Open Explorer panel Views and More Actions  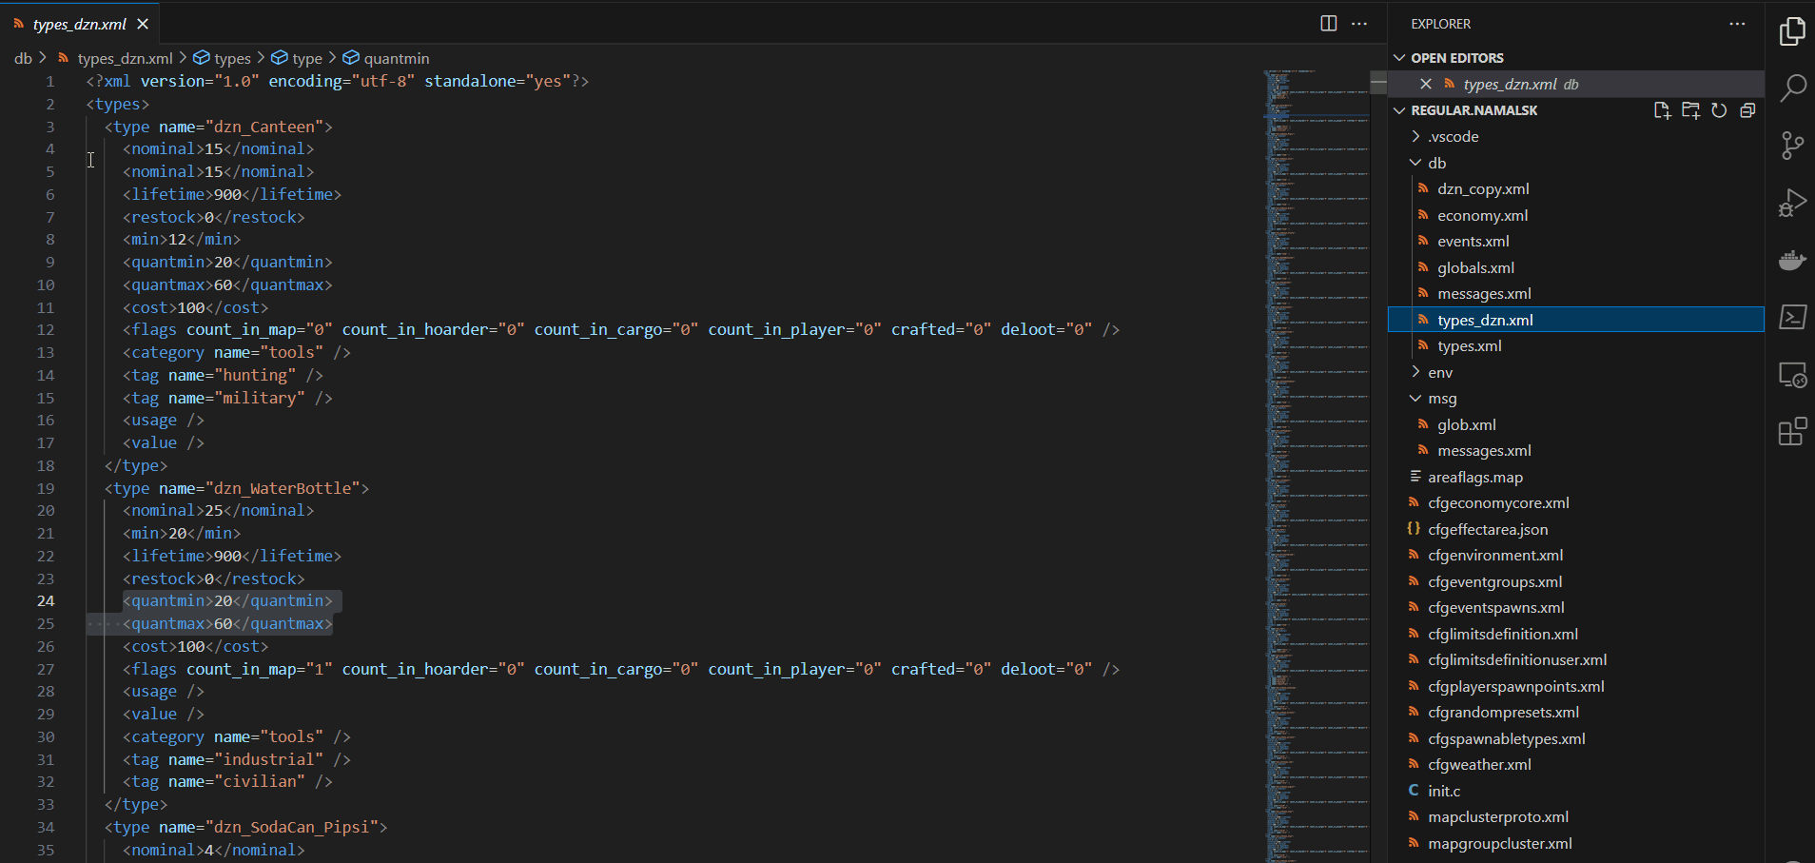pos(1737,24)
